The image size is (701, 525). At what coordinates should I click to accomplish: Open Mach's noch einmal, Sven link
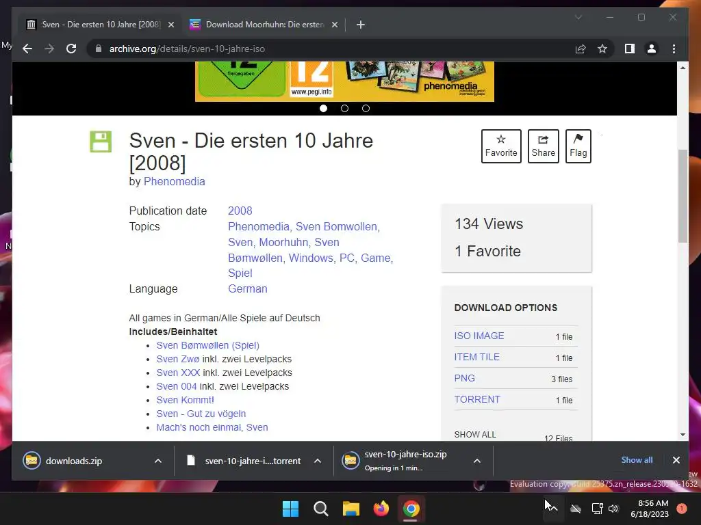pos(212,428)
